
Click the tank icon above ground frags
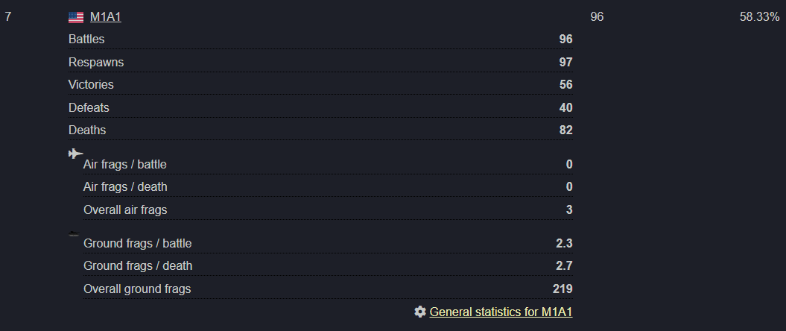point(74,233)
